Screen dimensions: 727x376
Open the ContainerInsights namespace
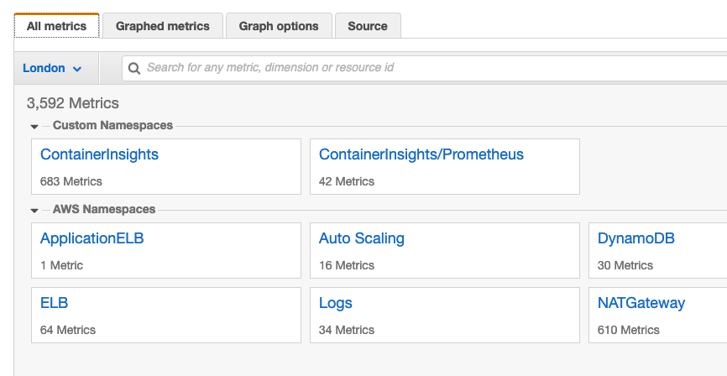(99, 154)
